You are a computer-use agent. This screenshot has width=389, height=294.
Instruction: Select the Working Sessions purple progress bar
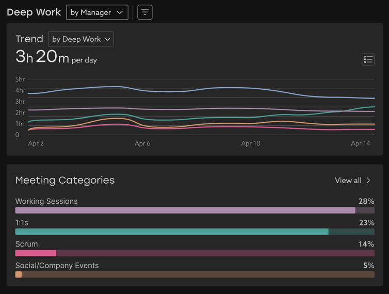195,210
